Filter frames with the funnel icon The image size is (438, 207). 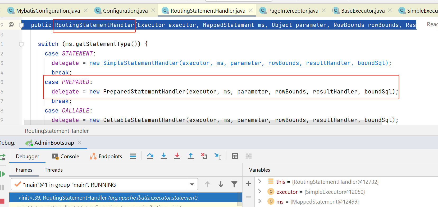point(234,184)
